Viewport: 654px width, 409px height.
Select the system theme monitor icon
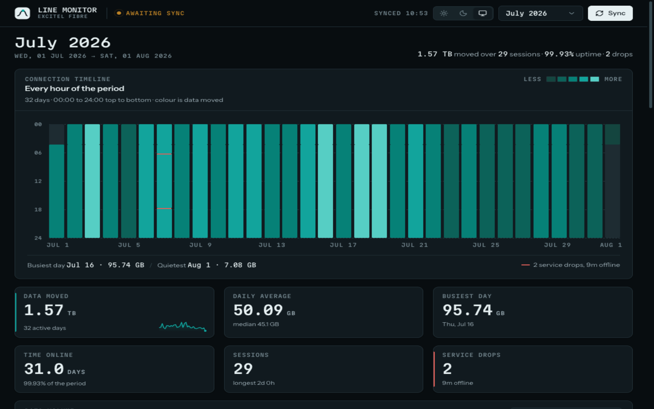pyautogui.click(x=483, y=13)
